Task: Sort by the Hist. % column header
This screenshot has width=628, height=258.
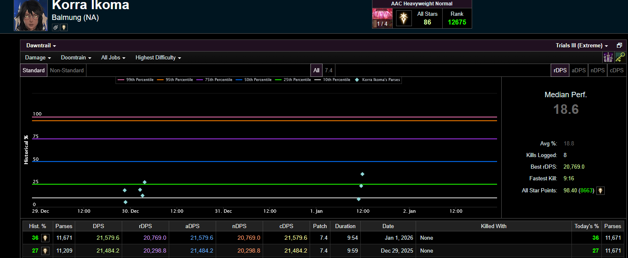Action: pyautogui.click(x=37, y=226)
